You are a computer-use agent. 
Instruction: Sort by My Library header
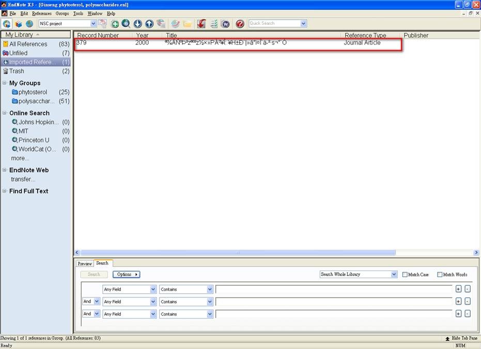[36, 35]
